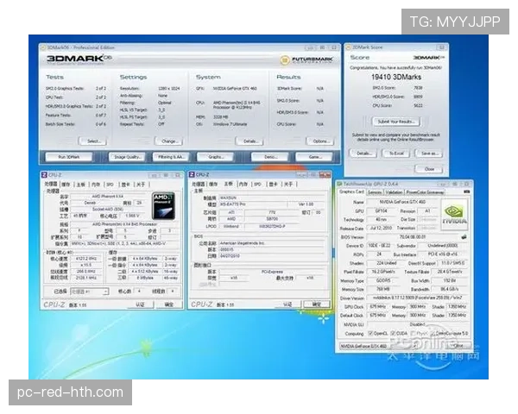
Task: Click the 3DMark Score window title icon
Action: 348,47
